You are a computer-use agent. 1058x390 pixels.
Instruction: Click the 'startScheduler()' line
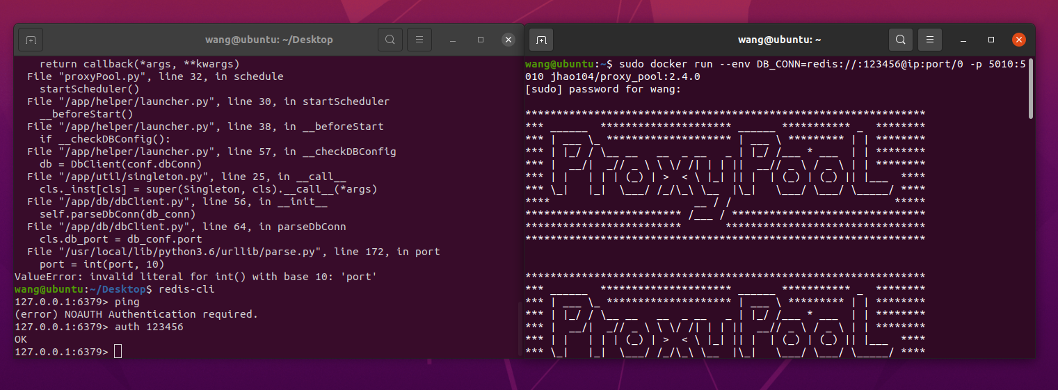89,89
